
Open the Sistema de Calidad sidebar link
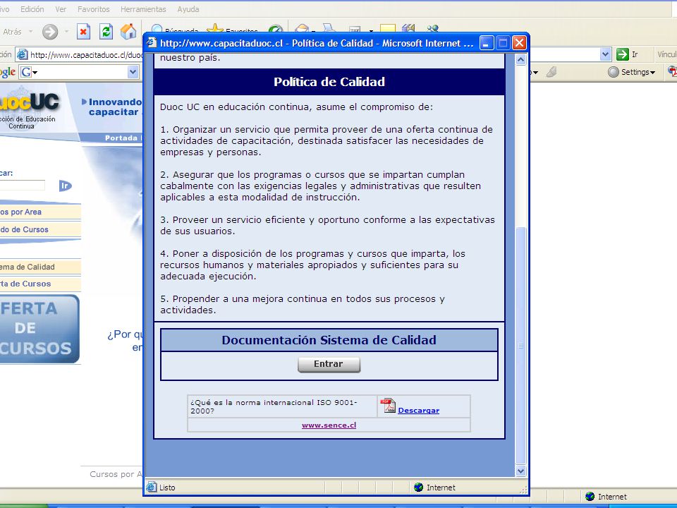click(40, 267)
